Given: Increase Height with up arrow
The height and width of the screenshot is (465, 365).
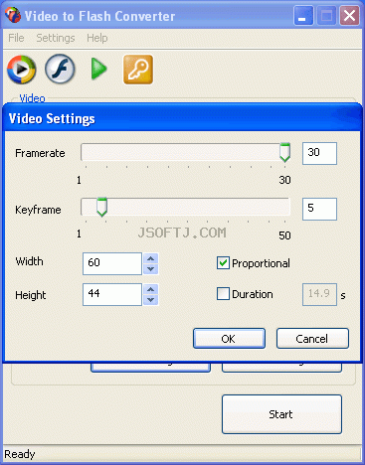Looking at the screenshot, I should [x=151, y=289].
